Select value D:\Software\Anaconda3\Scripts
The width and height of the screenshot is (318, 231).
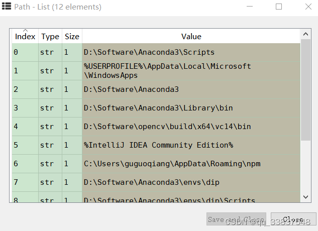click(191, 52)
